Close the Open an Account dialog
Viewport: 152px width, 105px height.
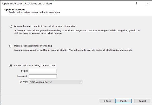point(147,3)
